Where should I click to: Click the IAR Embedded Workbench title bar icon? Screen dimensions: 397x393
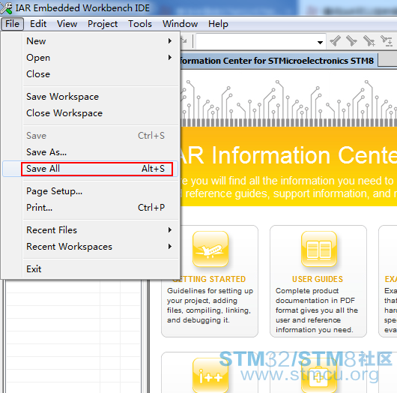[x=6, y=7]
